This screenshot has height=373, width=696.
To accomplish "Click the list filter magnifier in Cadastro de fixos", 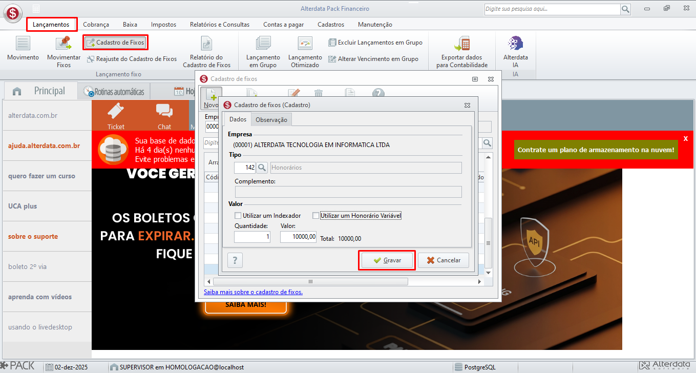I will coord(488,143).
